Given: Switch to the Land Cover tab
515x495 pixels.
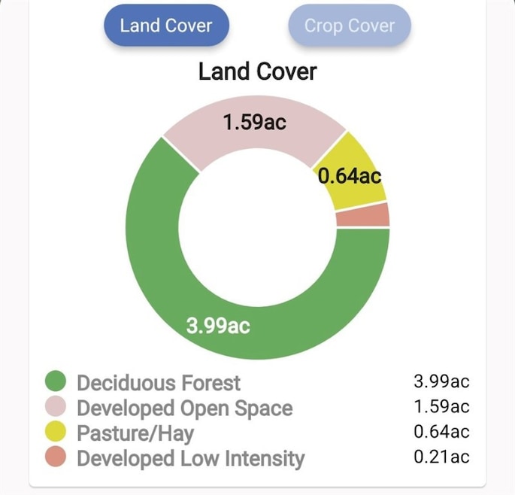Looking at the screenshot, I should pos(166,26).
